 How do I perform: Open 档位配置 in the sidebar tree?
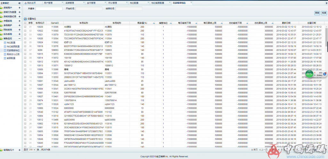click(x=11, y=43)
